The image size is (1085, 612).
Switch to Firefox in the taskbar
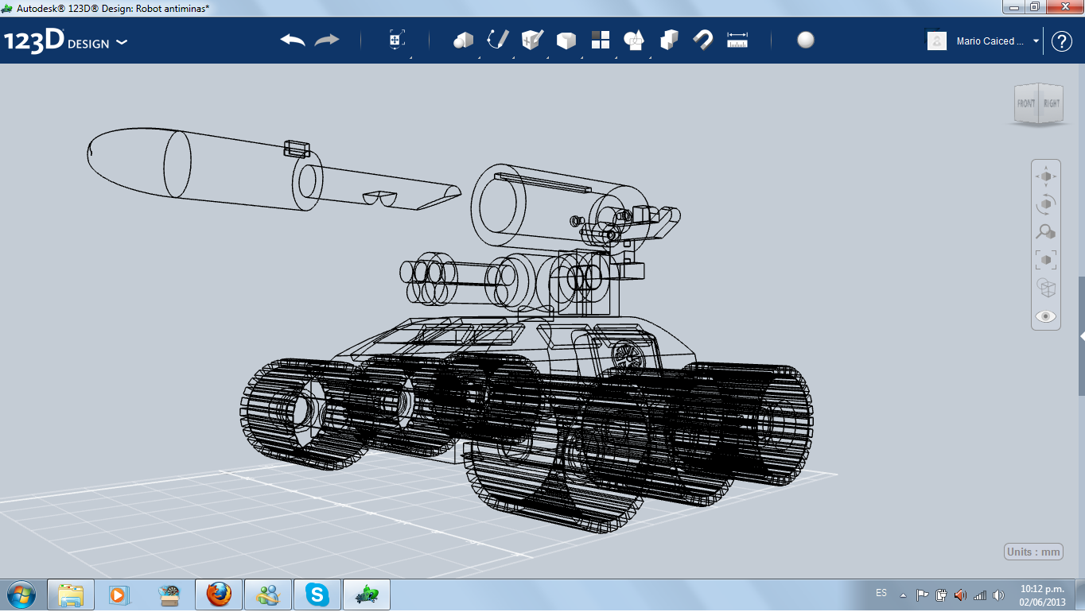click(219, 595)
